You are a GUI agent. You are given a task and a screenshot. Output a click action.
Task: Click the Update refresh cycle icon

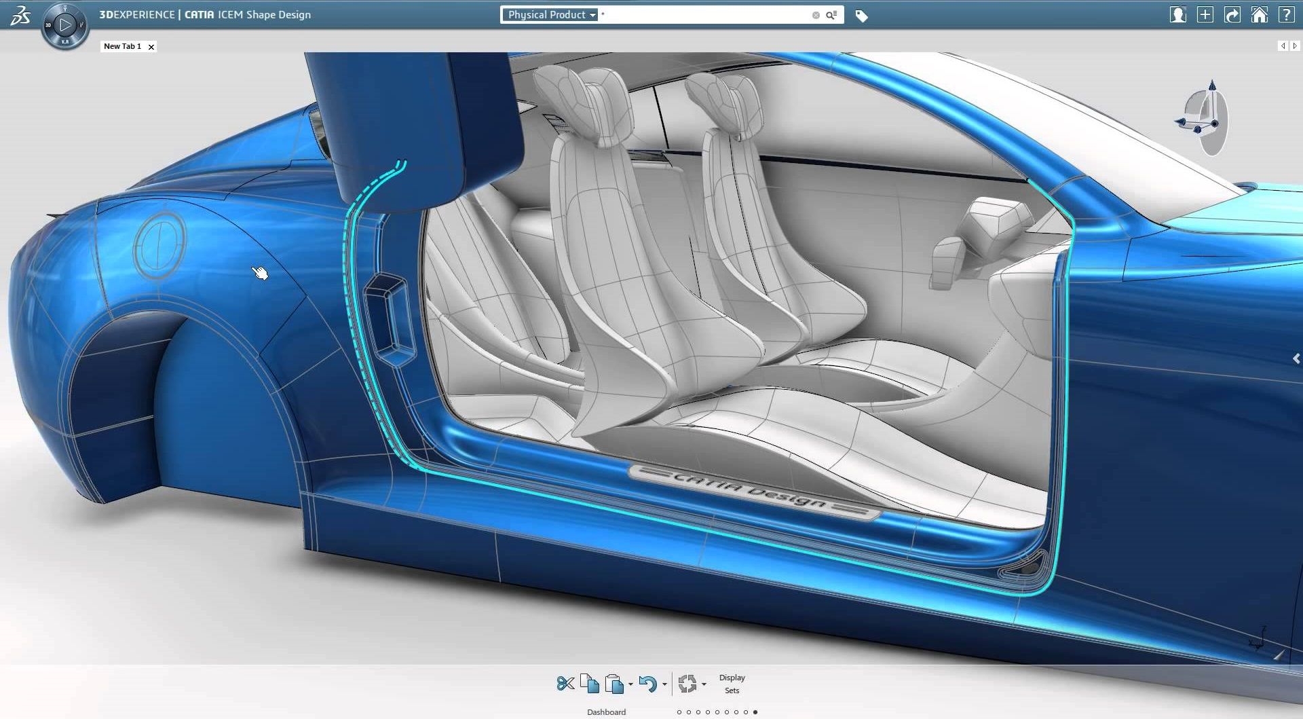[687, 684]
